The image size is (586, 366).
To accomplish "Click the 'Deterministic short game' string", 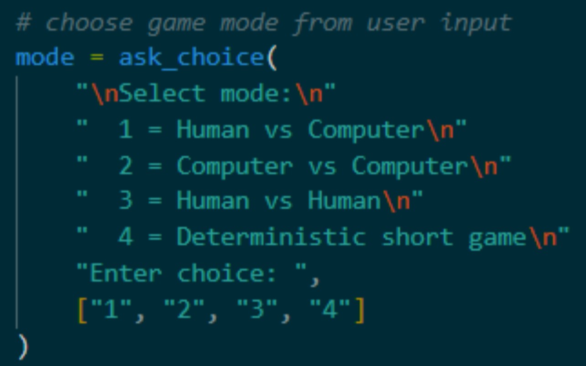I will [x=351, y=237].
